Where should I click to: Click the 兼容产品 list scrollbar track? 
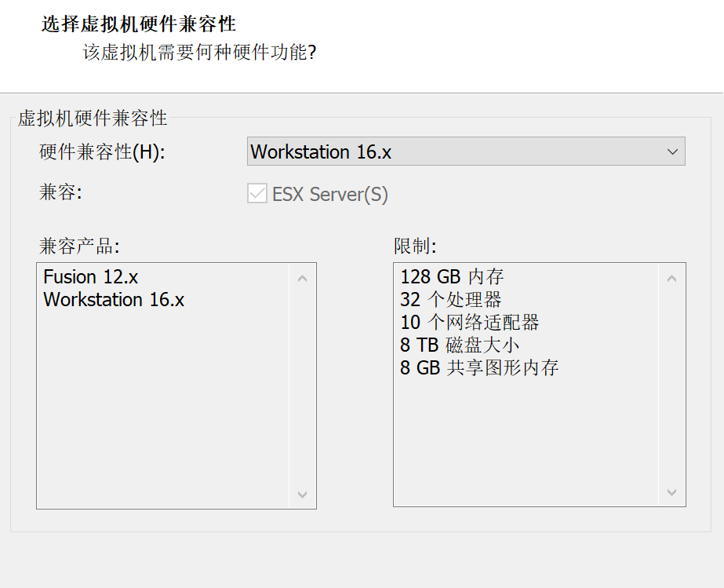303,385
